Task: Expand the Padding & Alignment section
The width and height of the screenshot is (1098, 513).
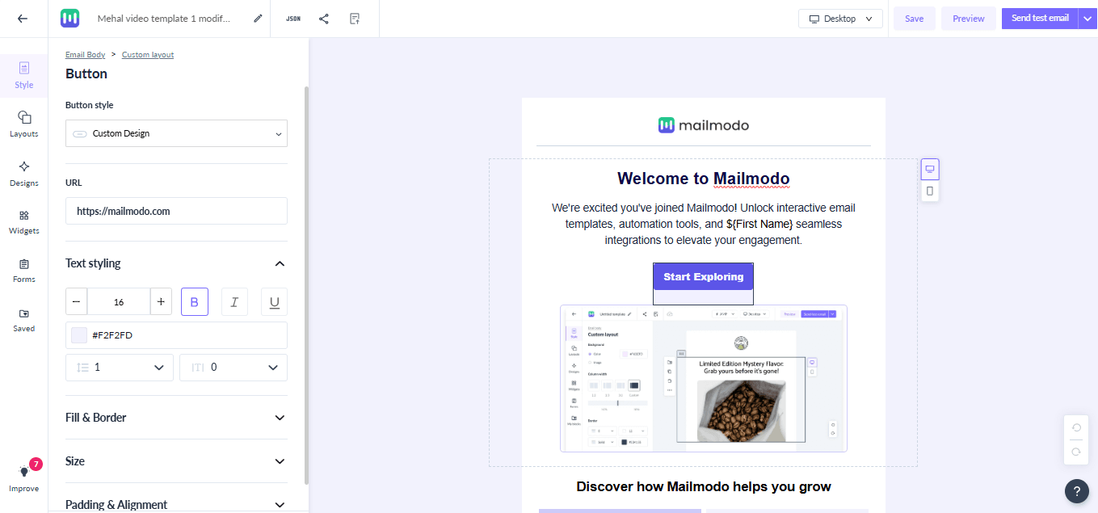Action: [280, 505]
